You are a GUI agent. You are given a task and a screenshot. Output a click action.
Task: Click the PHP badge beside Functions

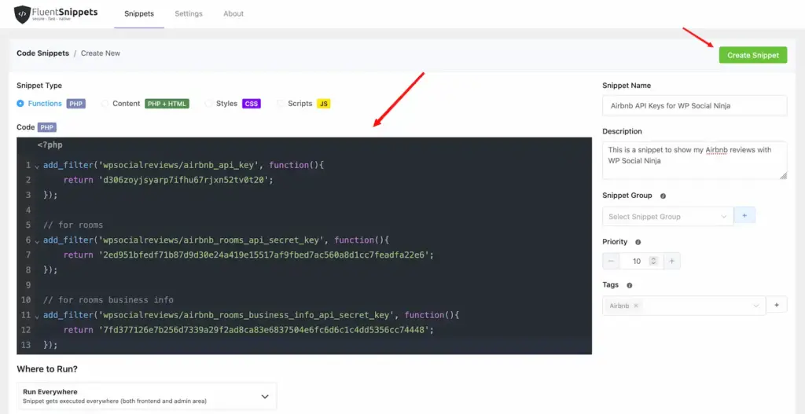coord(76,104)
